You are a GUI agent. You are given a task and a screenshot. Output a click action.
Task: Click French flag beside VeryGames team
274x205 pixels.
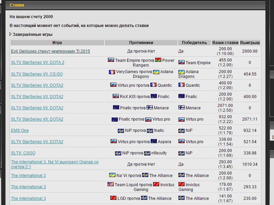click(x=112, y=72)
